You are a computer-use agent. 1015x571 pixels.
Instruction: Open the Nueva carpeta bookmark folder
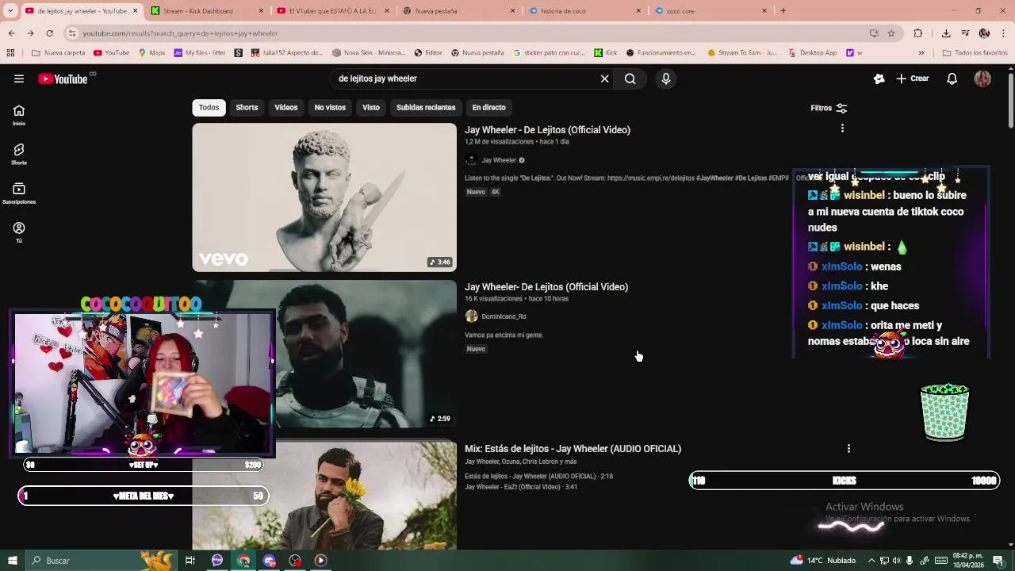coord(59,53)
